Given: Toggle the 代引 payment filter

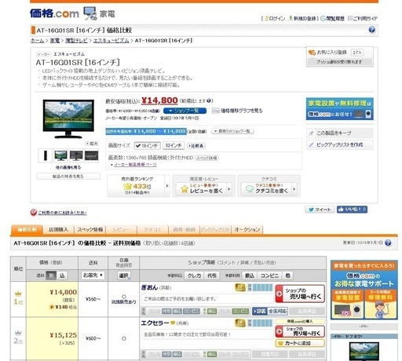Looking at the screenshot, I should 211,275.
